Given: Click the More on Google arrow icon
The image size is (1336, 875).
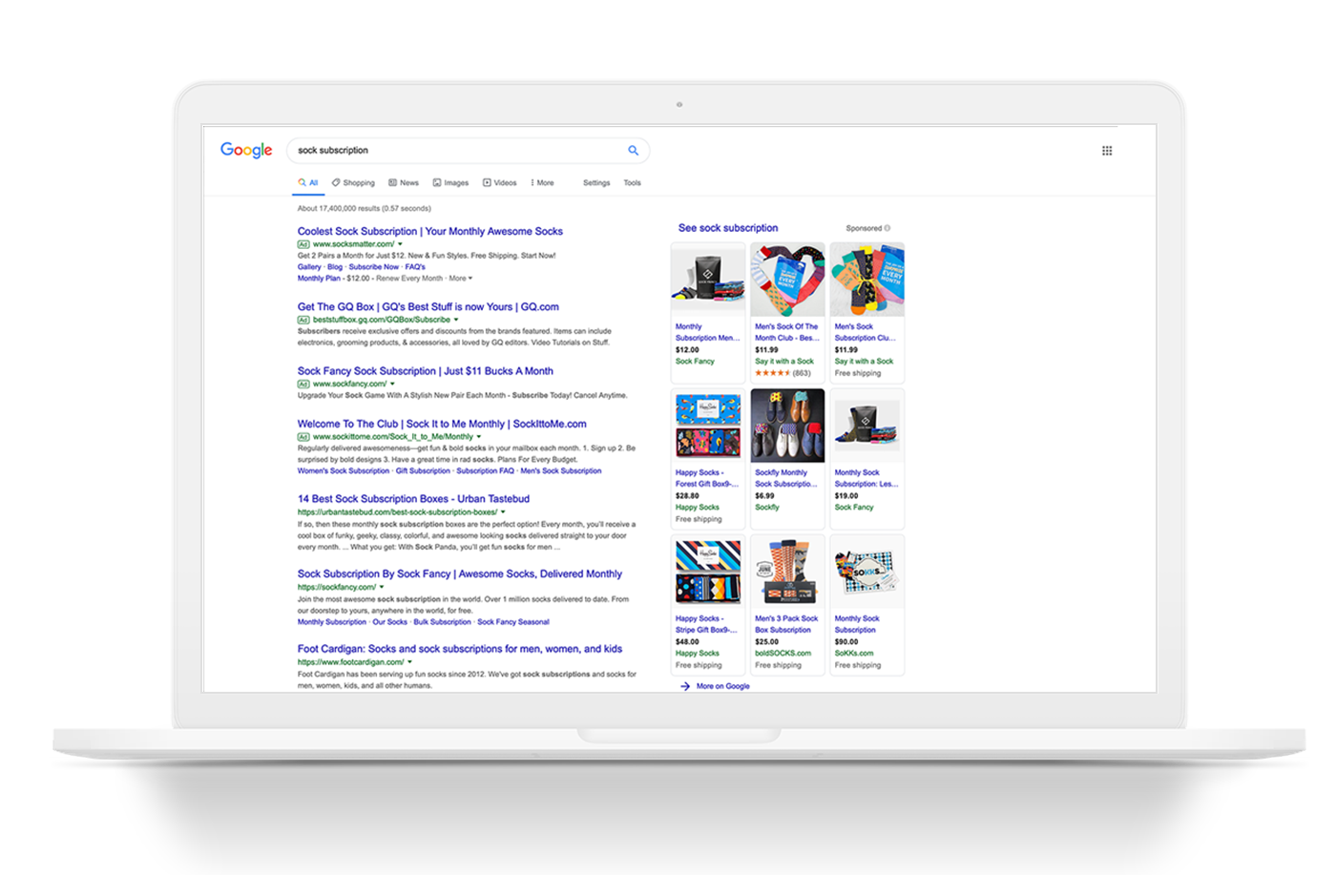Looking at the screenshot, I should pyautogui.click(x=685, y=686).
